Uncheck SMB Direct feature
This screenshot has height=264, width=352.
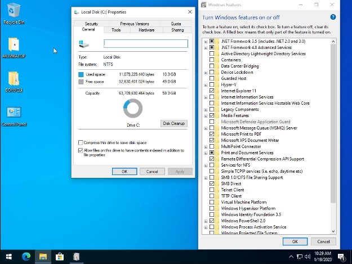pos(211,184)
